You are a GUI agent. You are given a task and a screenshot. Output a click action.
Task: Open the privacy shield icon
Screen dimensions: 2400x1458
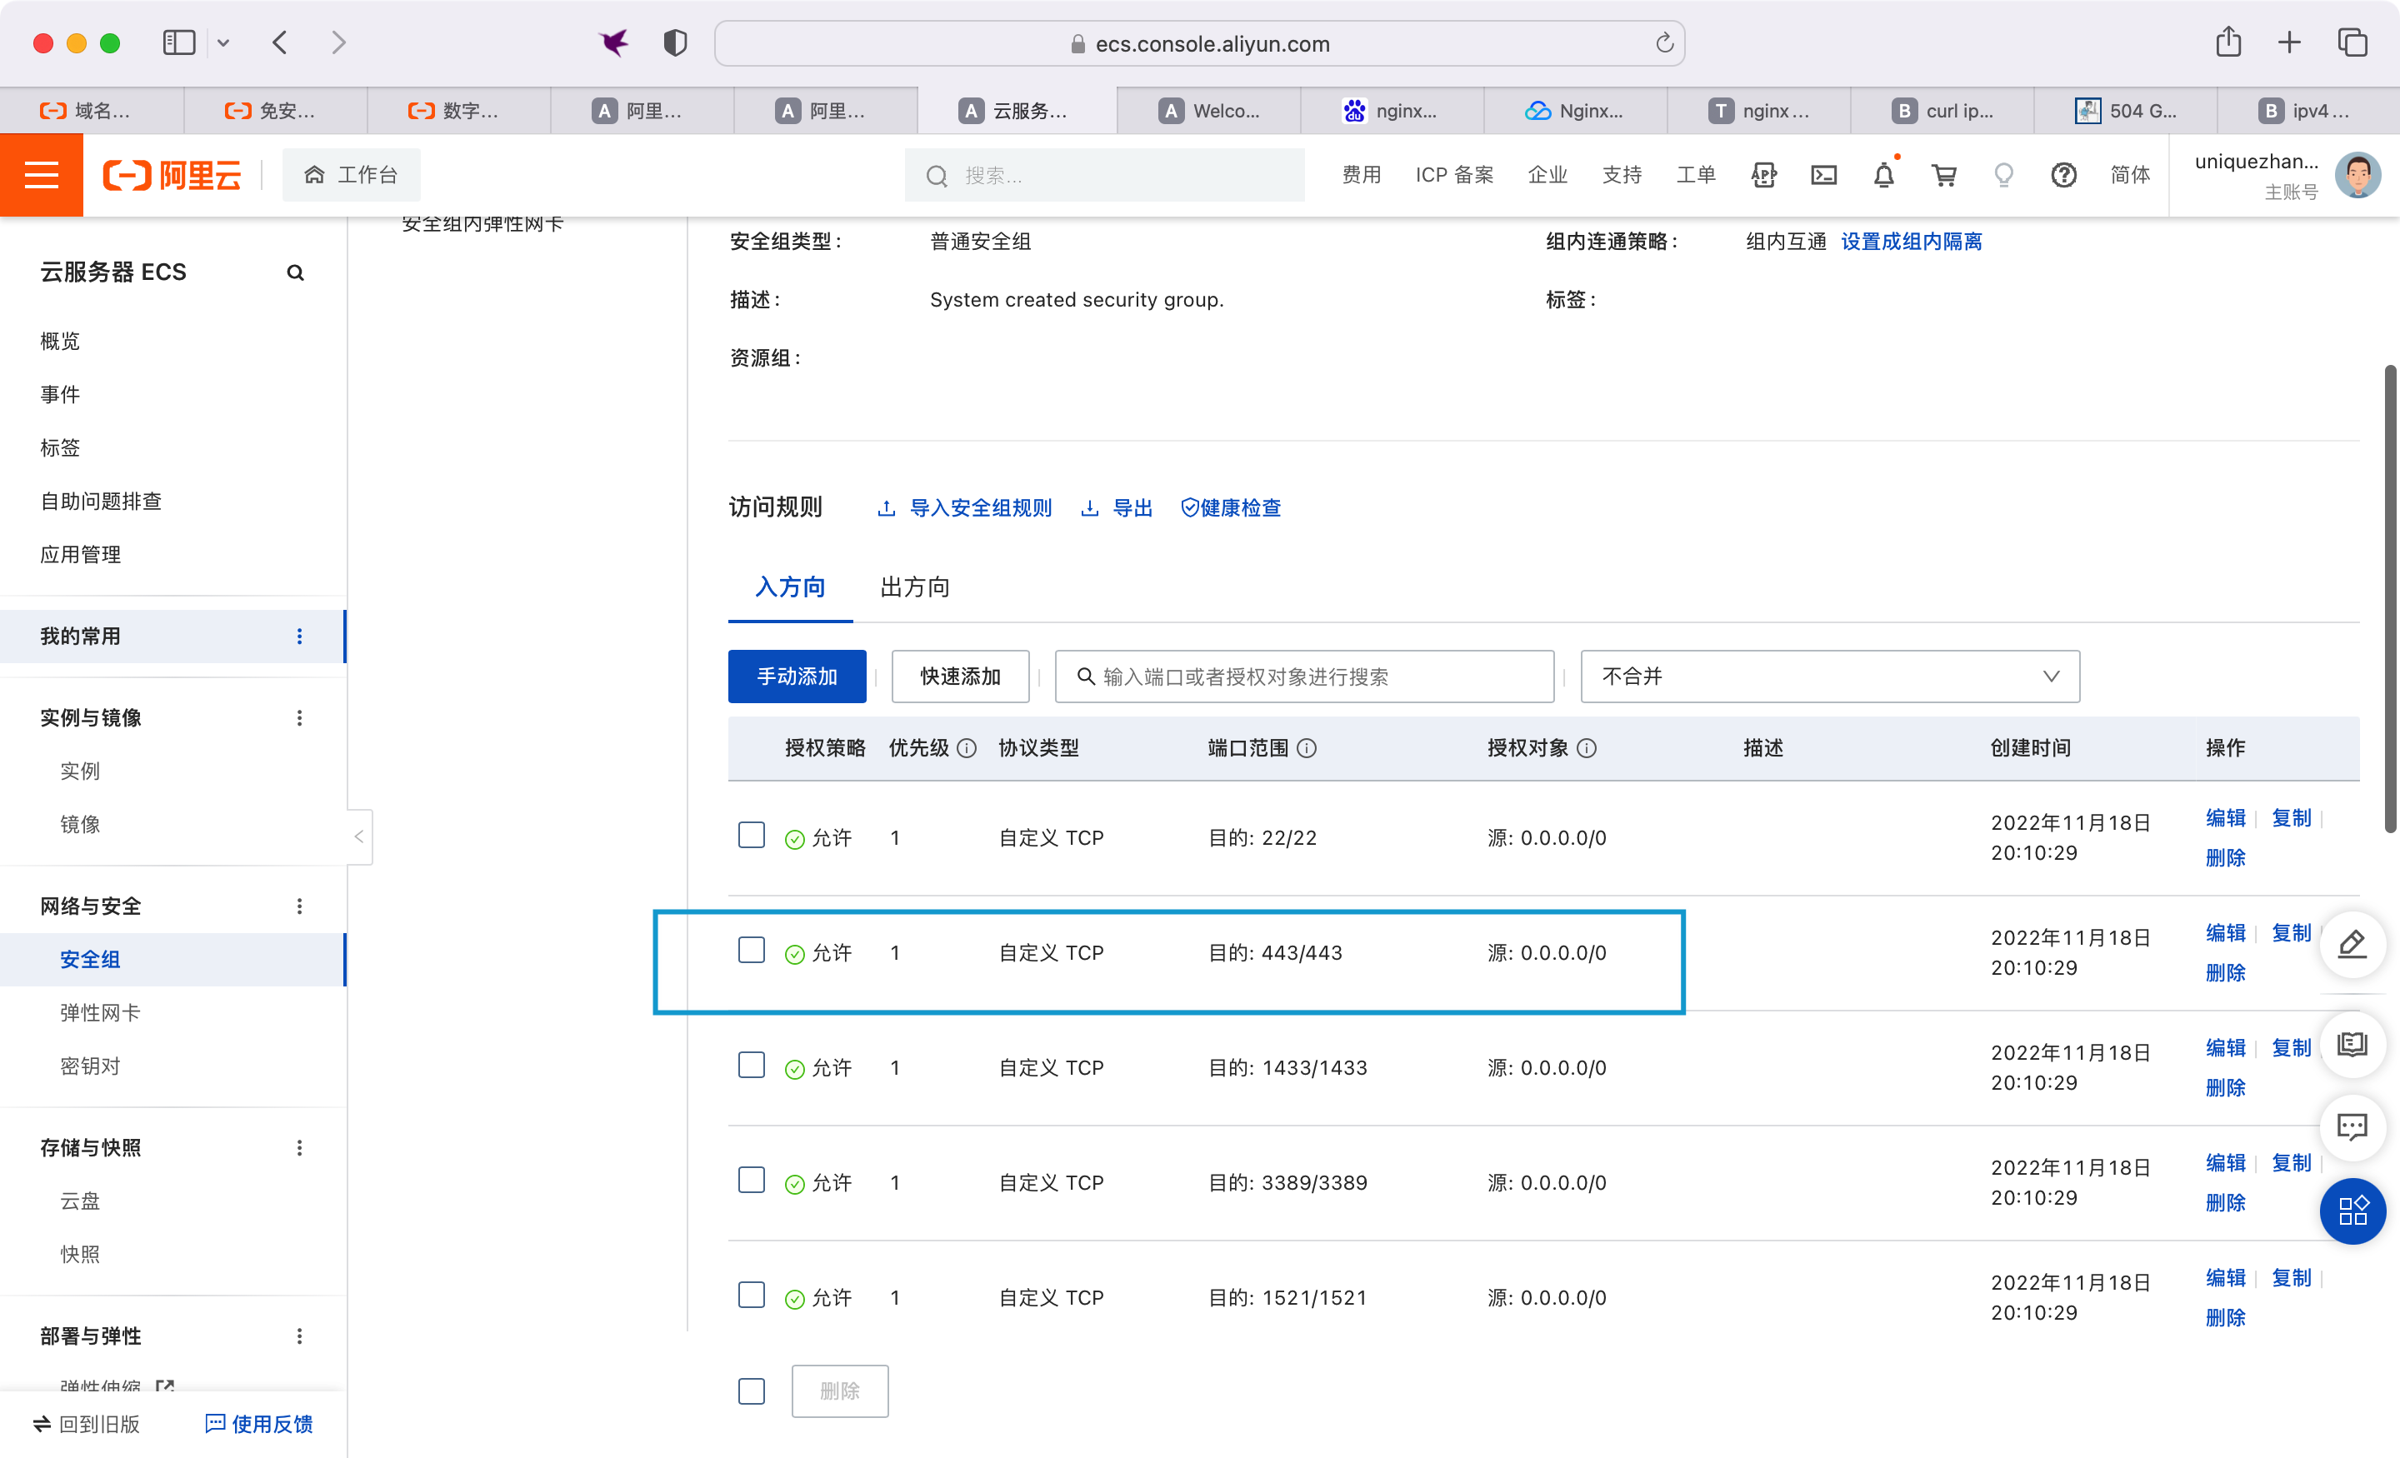pyautogui.click(x=675, y=42)
